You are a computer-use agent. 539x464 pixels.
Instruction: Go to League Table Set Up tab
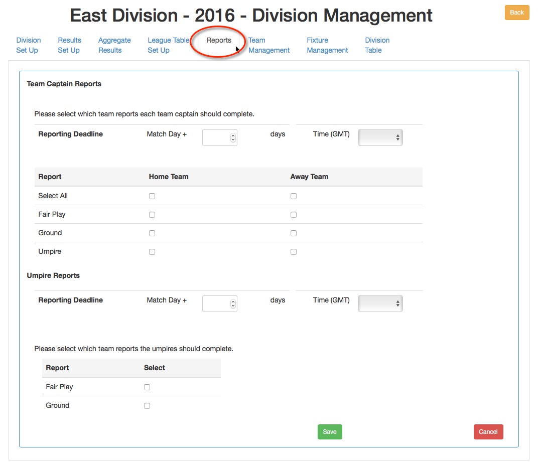(169, 45)
